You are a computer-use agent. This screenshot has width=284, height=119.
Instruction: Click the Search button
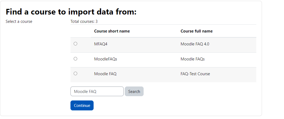[134, 91]
